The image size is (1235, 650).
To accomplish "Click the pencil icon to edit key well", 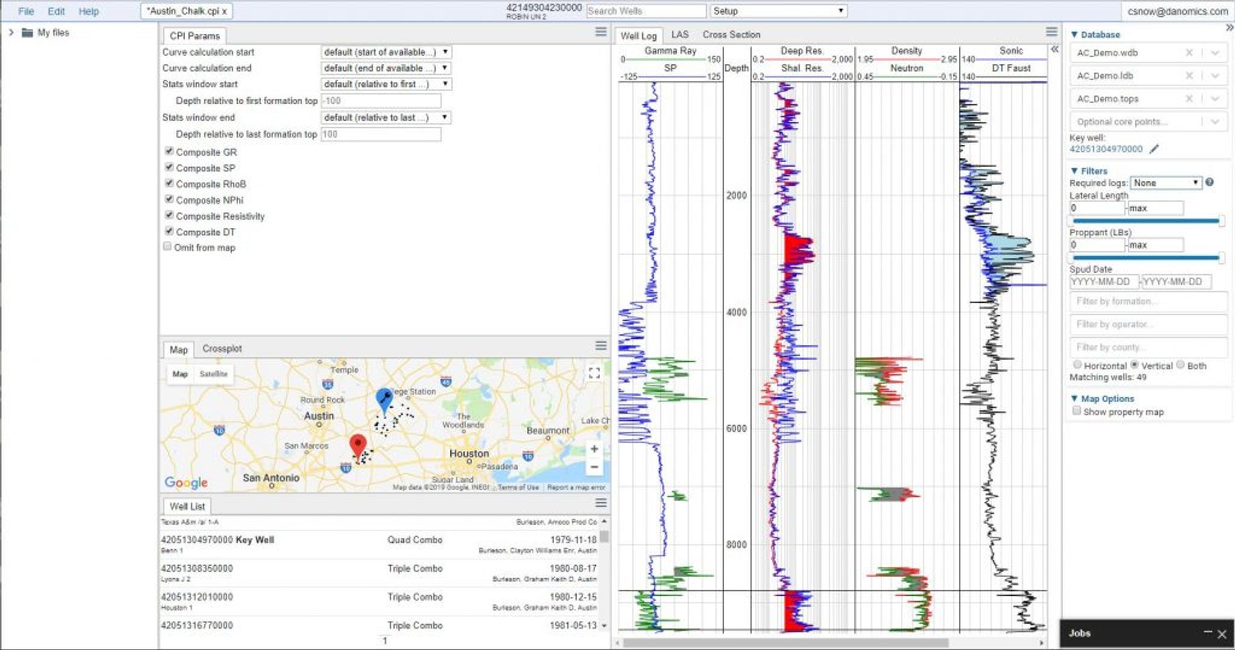I will click(x=1154, y=149).
